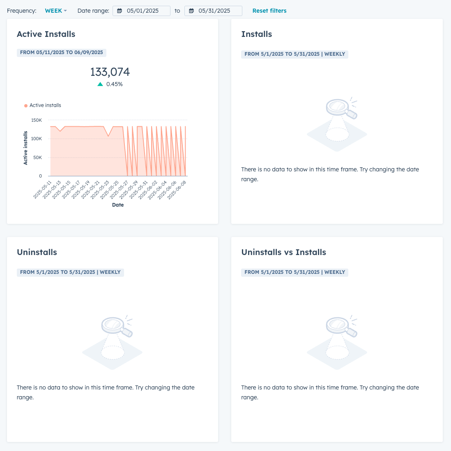Click the Reset filters link
The height and width of the screenshot is (451, 451).
(269, 11)
